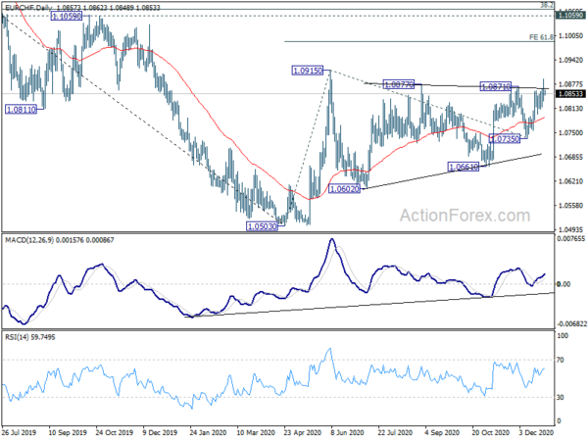
Task: Click the 1.06020 support price label
Action: click(x=345, y=188)
